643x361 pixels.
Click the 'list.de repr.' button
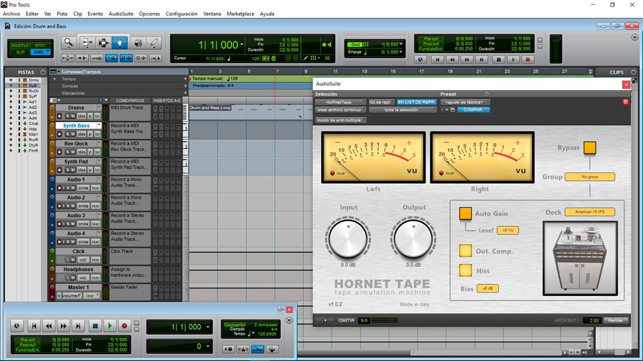point(381,102)
